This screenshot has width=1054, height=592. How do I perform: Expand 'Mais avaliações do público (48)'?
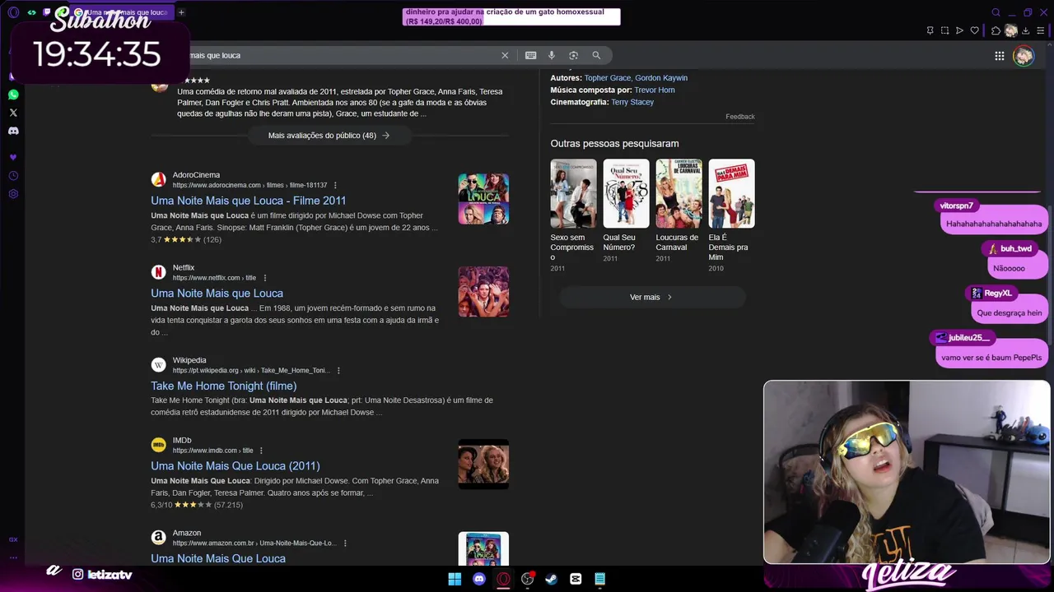329,136
